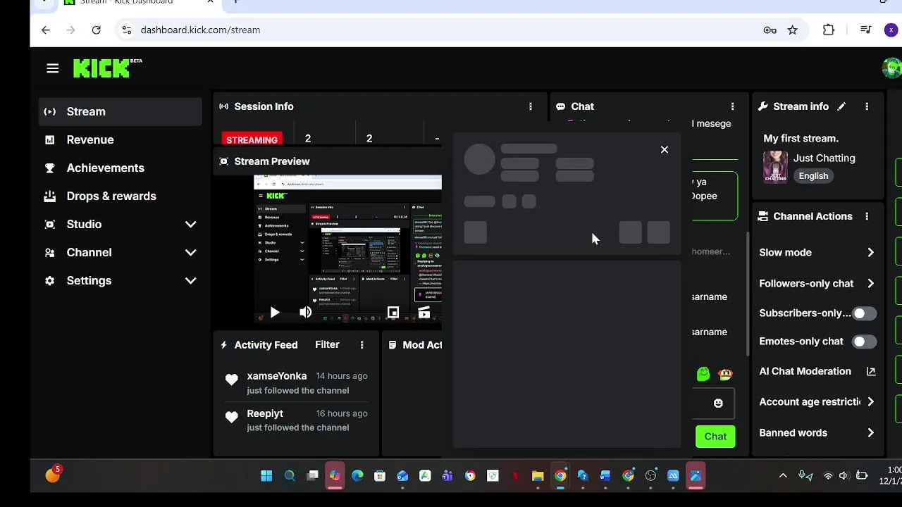Viewport: 902px width, 507px height.
Task: Open the browser extensions menu
Action: (829, 30)
